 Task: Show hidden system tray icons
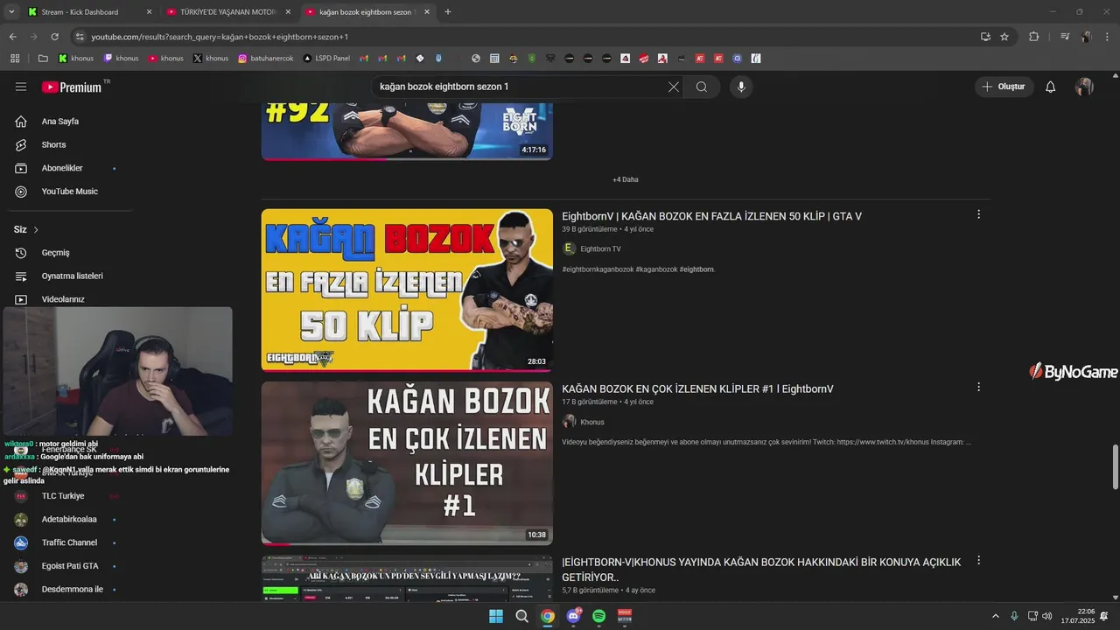coord(995,616)
